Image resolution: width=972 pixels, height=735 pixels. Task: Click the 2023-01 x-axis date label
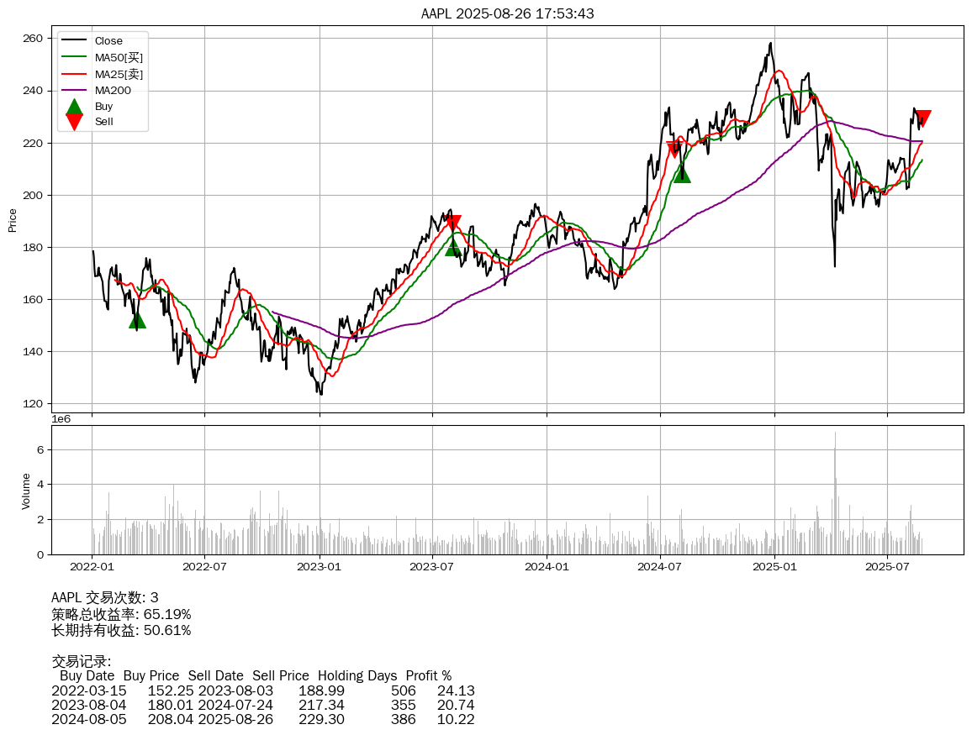(320, 567)
